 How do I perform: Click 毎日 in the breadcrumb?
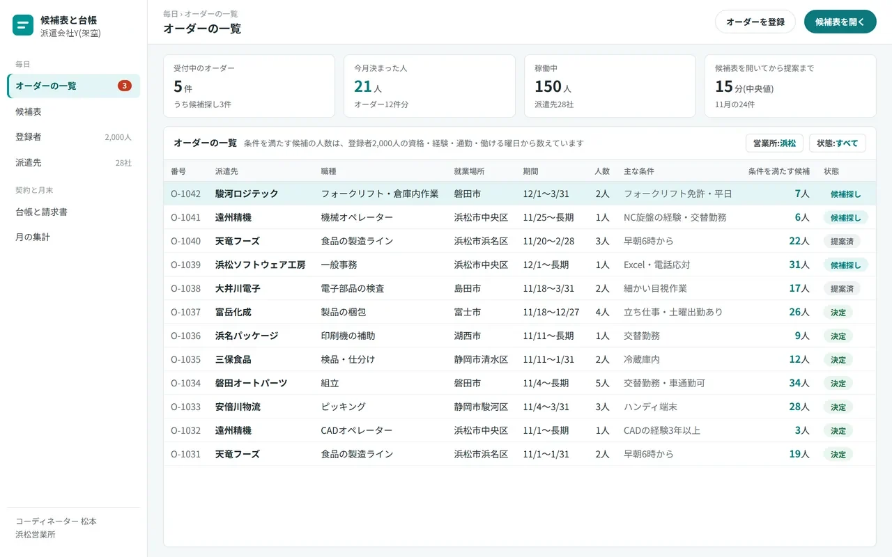coord(170,14)
